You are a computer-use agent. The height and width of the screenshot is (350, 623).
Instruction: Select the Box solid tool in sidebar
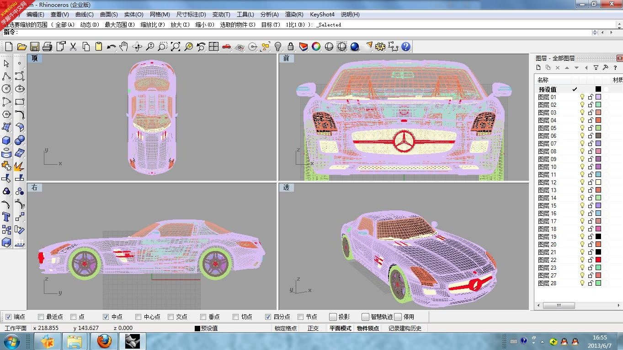click(6, 140)
